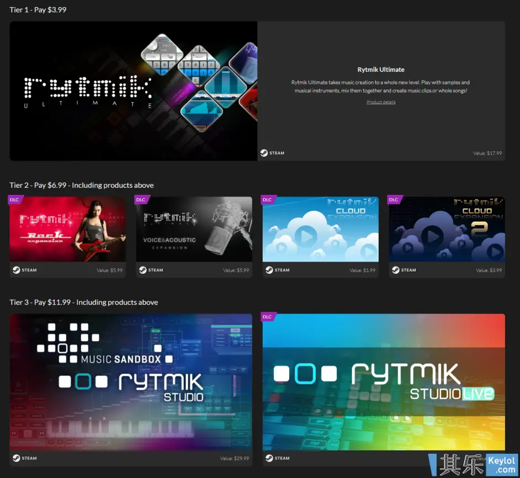Select the Cloud Expansion 2 thumbnail

point(447,229)
